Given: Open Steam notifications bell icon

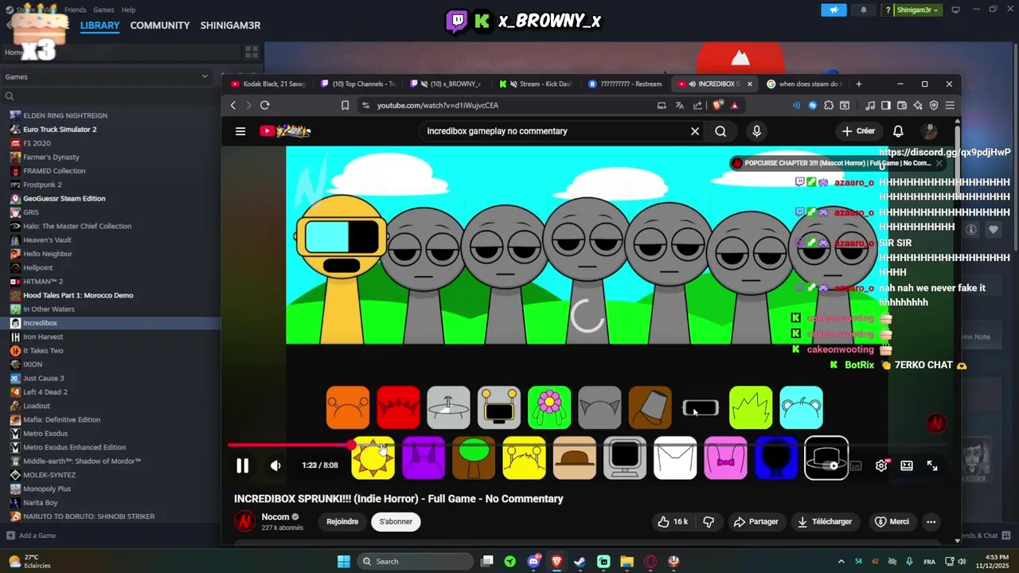Looking at the screenshot, I should point(864,10).
